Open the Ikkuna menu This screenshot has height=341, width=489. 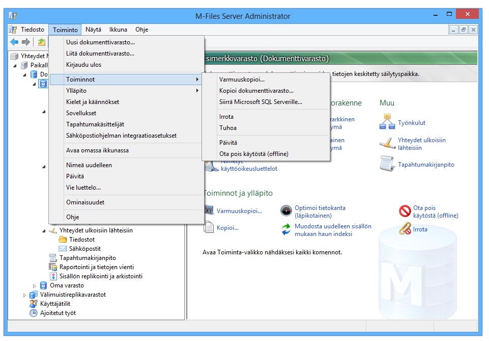[118, 30]
